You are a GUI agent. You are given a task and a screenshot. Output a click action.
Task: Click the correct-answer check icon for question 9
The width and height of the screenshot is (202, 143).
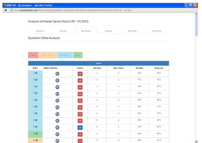pyautogui.click(x=80, y=128)
